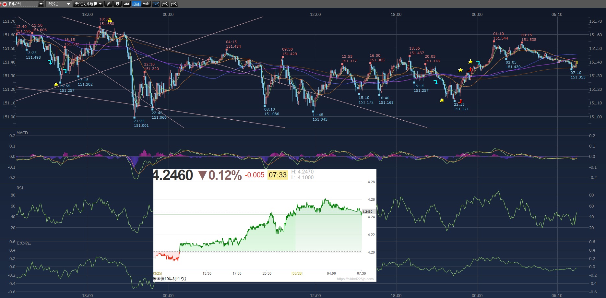
Task: Zoom out the chart vertically
Action: [165, 4]
